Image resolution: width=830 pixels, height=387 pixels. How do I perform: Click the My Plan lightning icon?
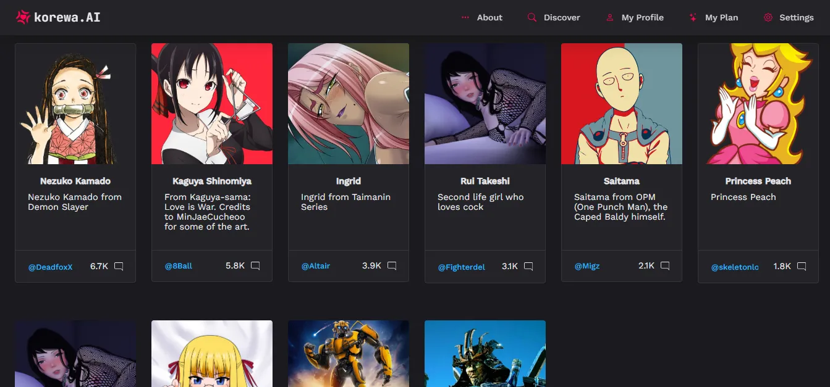692,17
